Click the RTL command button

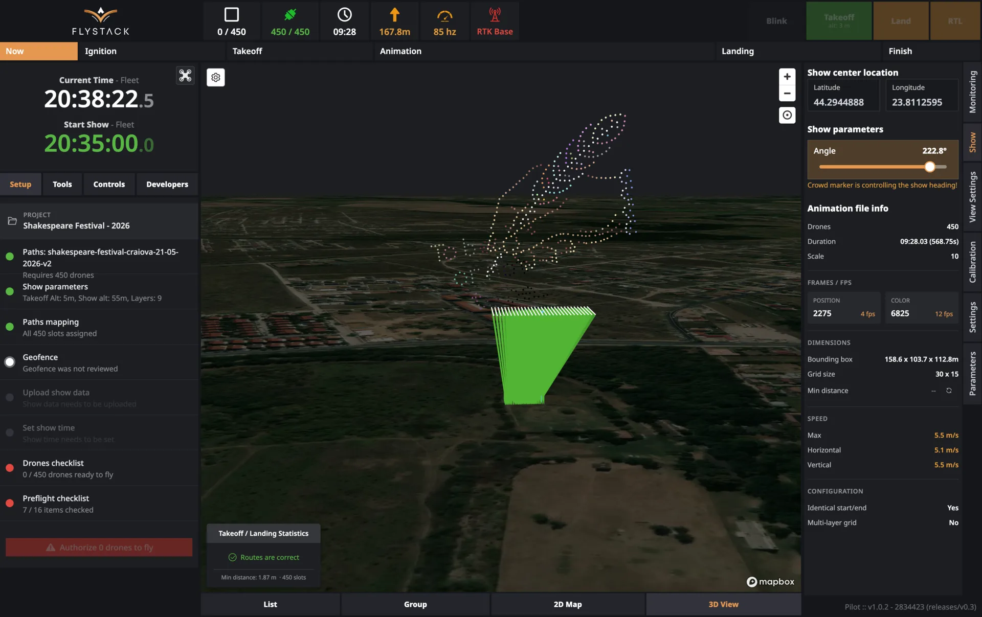955,20
